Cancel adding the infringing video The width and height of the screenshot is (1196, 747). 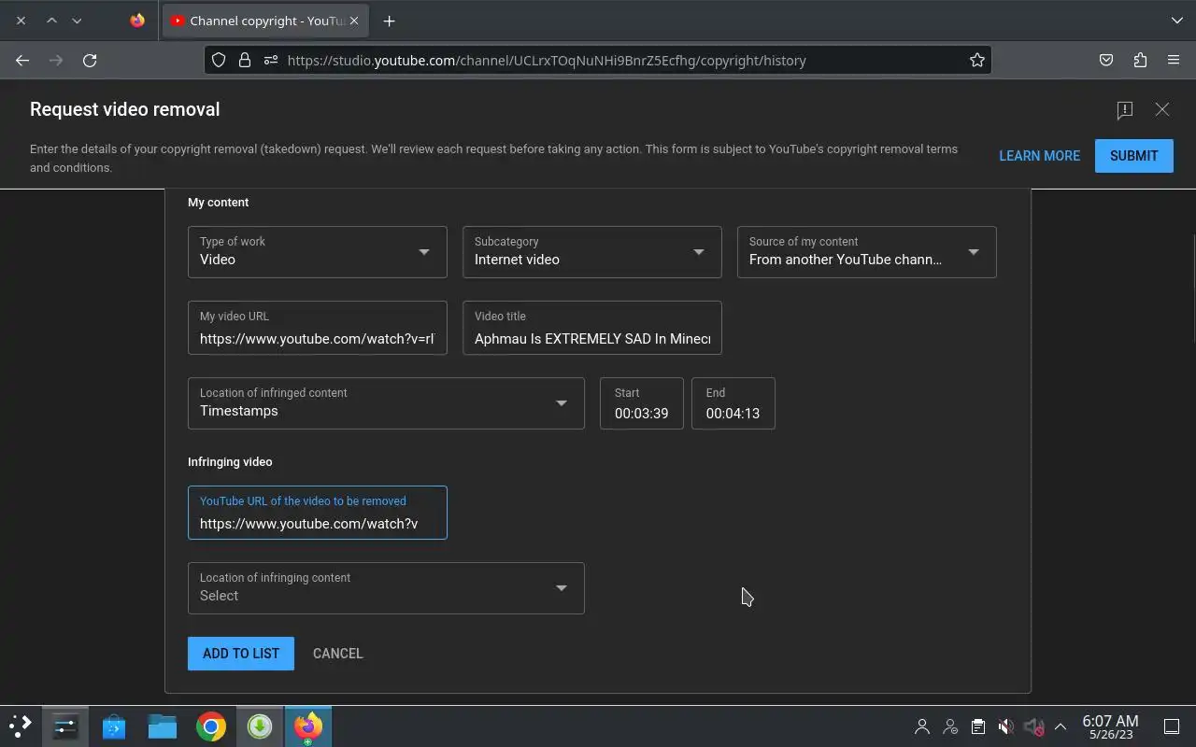338,654
